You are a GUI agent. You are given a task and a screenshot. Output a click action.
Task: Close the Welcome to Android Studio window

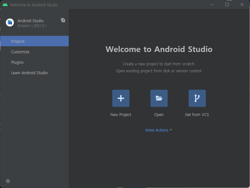242,5
